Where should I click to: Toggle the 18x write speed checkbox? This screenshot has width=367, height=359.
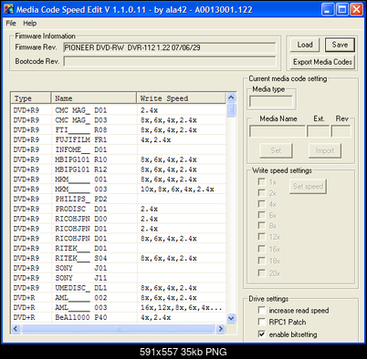[x=261, y=261]
